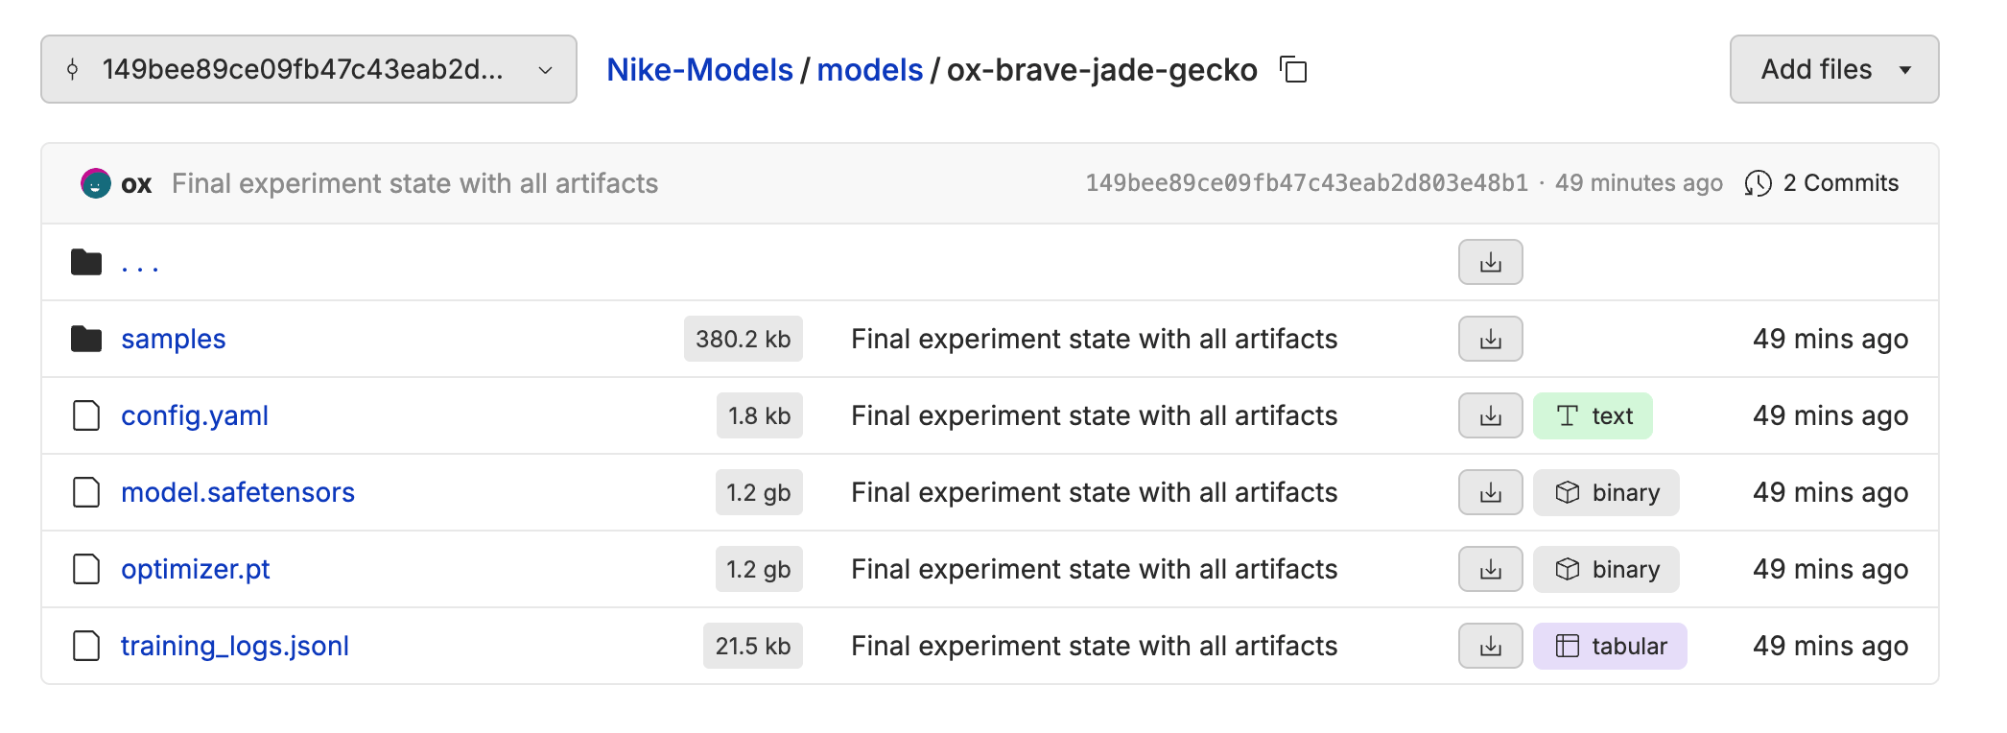Navigate to Nike-Models breadcrumb
Image resolution: width=2007 pixels, height=733 pixels.
699,70
